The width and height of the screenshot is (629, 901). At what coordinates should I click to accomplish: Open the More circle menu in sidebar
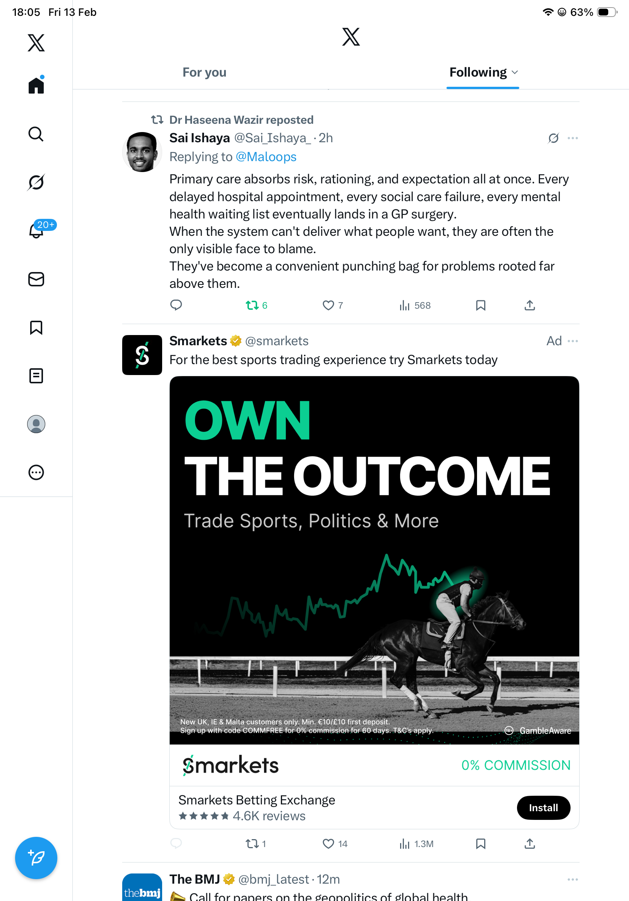coord(36,472)
